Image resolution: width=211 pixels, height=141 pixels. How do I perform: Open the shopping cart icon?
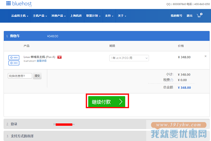coord(200,15)
